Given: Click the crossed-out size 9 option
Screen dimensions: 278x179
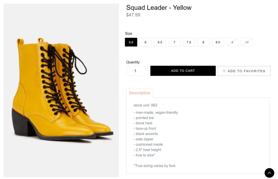Looking at the screenshot, I should 232,42.
